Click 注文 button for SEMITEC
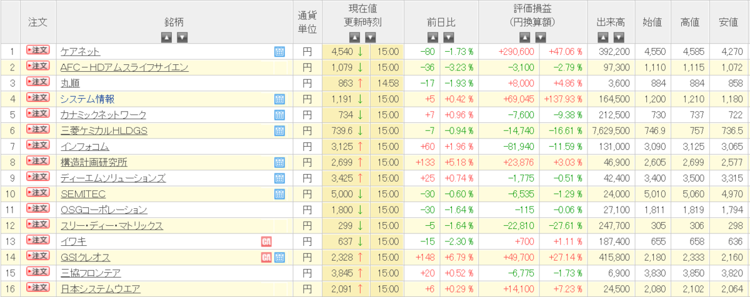 pyautogui.click(x=37, y=193)
